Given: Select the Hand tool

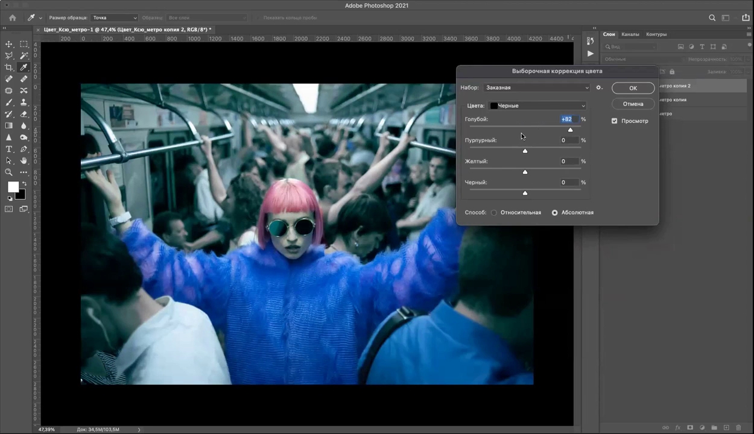Looking at the screenshot, I should (24, 161).
